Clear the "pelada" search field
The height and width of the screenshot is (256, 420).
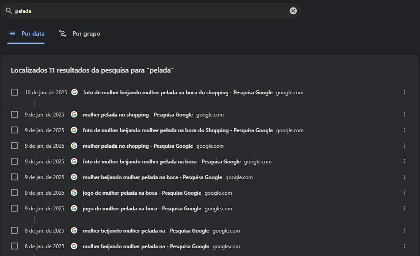pyautogui.click(x=293, y=11)
